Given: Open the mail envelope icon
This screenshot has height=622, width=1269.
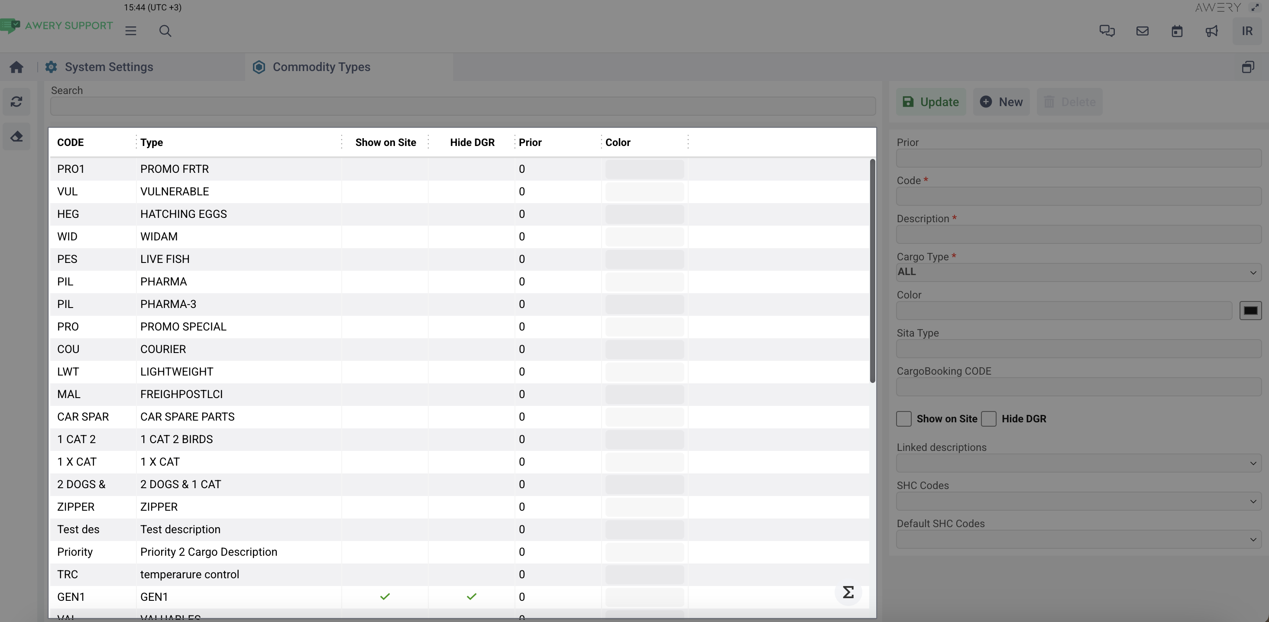Looking at the screenshot, I should pos(1143,31).
